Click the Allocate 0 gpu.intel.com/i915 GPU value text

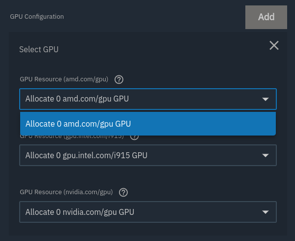coord(87,156)
